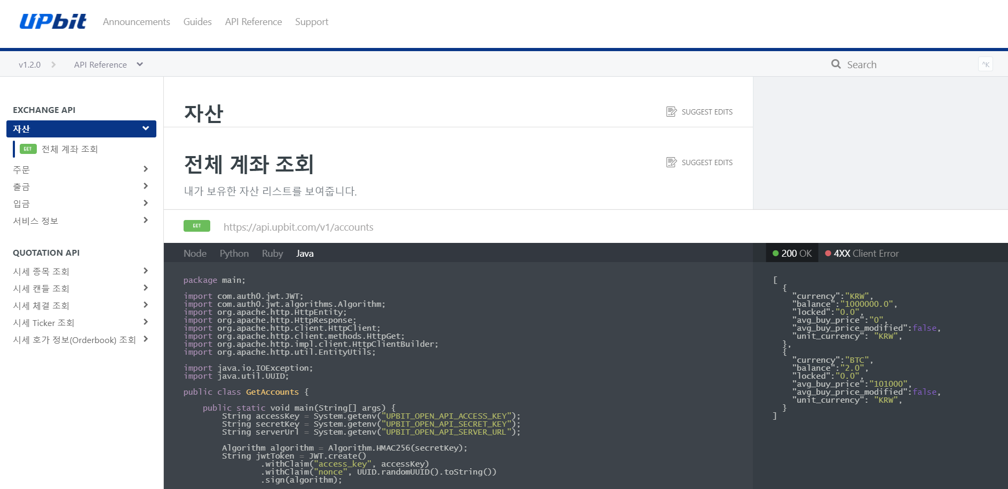
Task: Expand the 서비스 정보 section
Action: coord(81,221)
